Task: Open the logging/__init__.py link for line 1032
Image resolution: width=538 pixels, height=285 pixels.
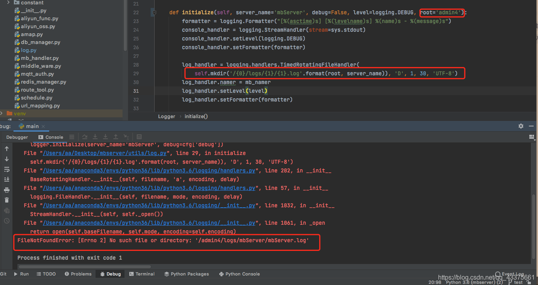Action: pyautogui.click(x=149, y=205)
